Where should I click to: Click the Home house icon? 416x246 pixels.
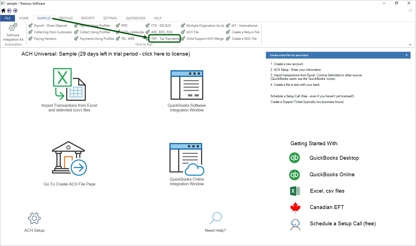coord(3,11)
